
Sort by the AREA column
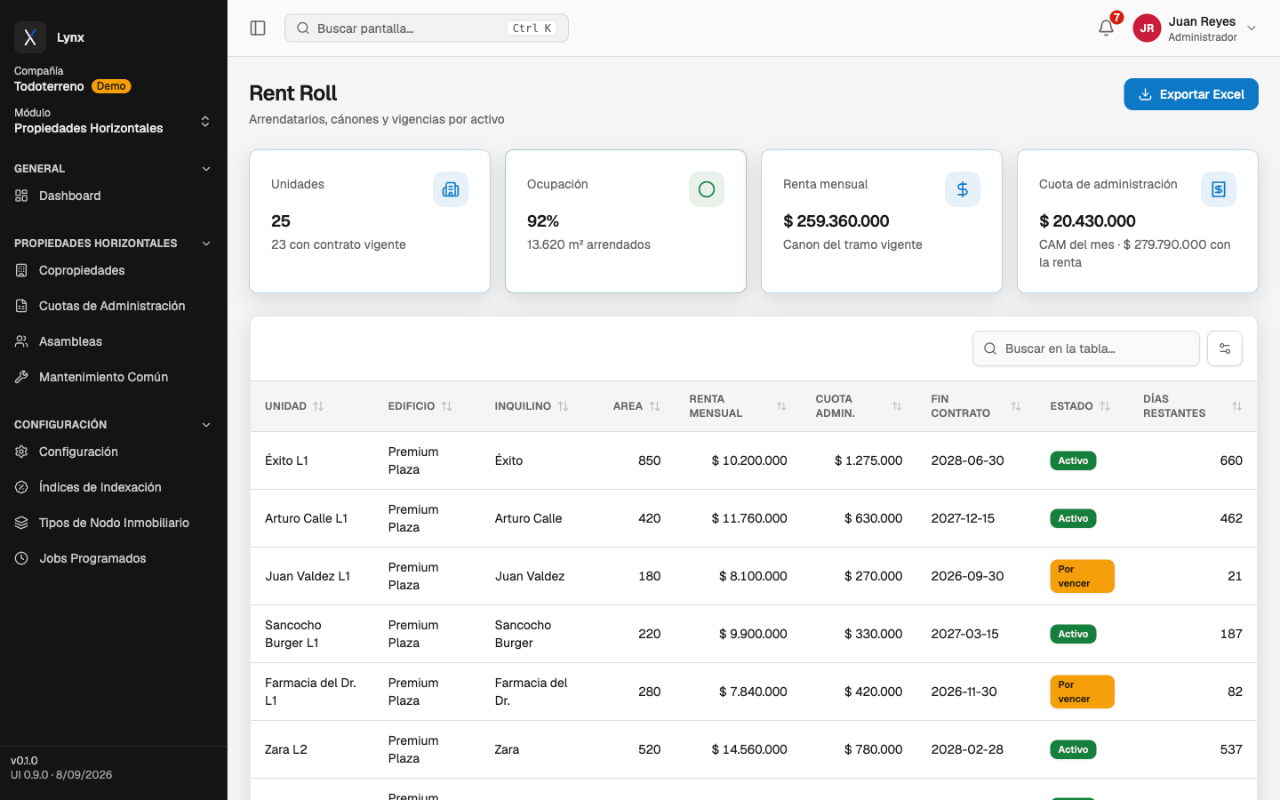636,406
